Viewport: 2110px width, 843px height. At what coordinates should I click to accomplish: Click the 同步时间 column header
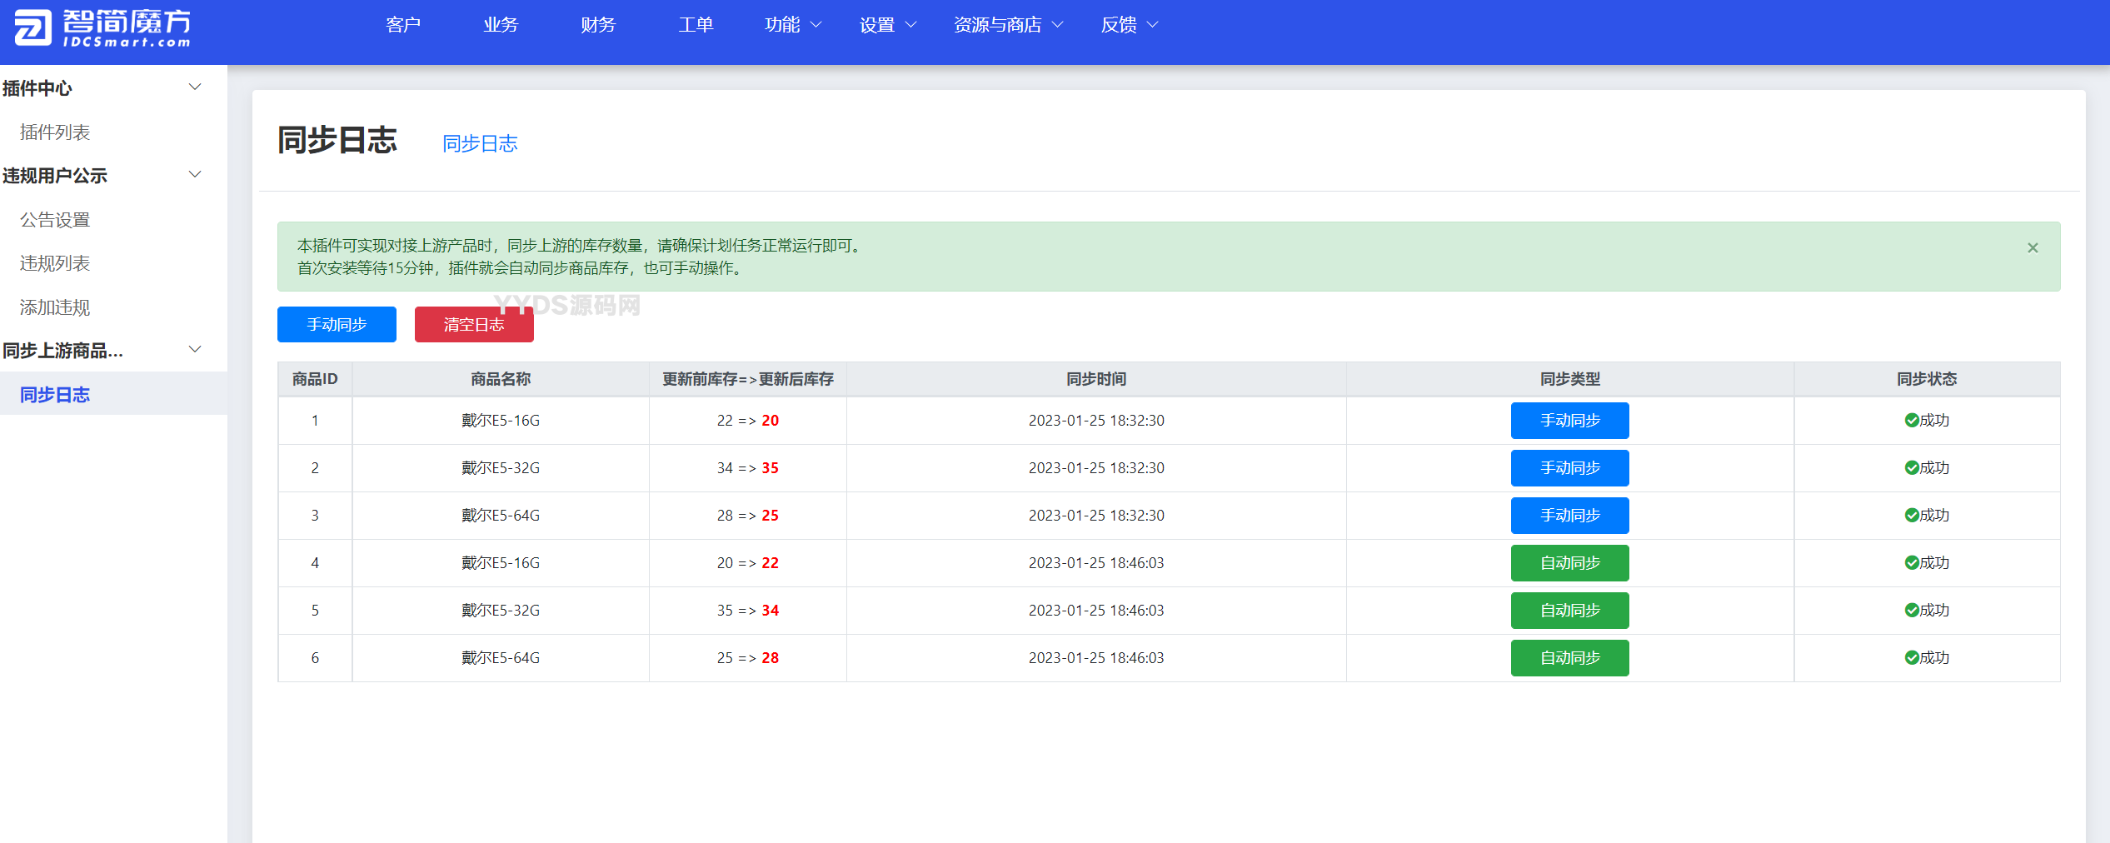pyautogui.click(x=1096, y=379)
